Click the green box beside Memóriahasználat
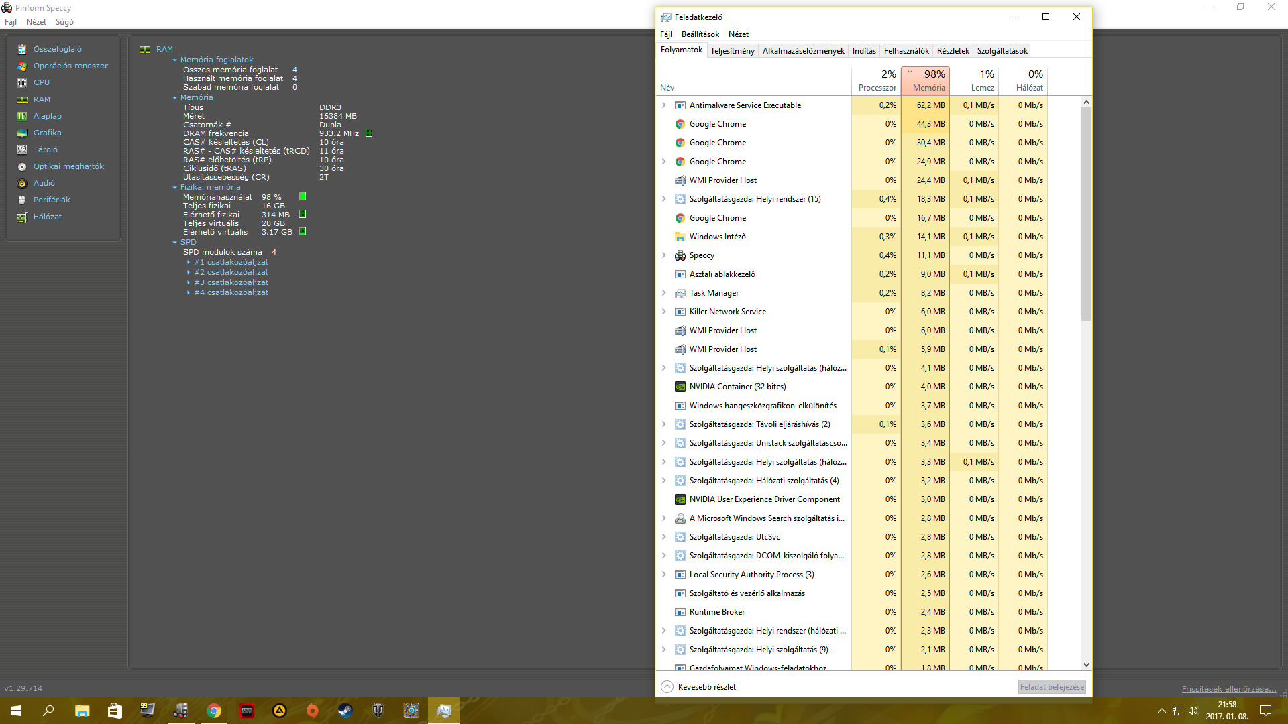 pyautogui.click(x=303, y=196)
